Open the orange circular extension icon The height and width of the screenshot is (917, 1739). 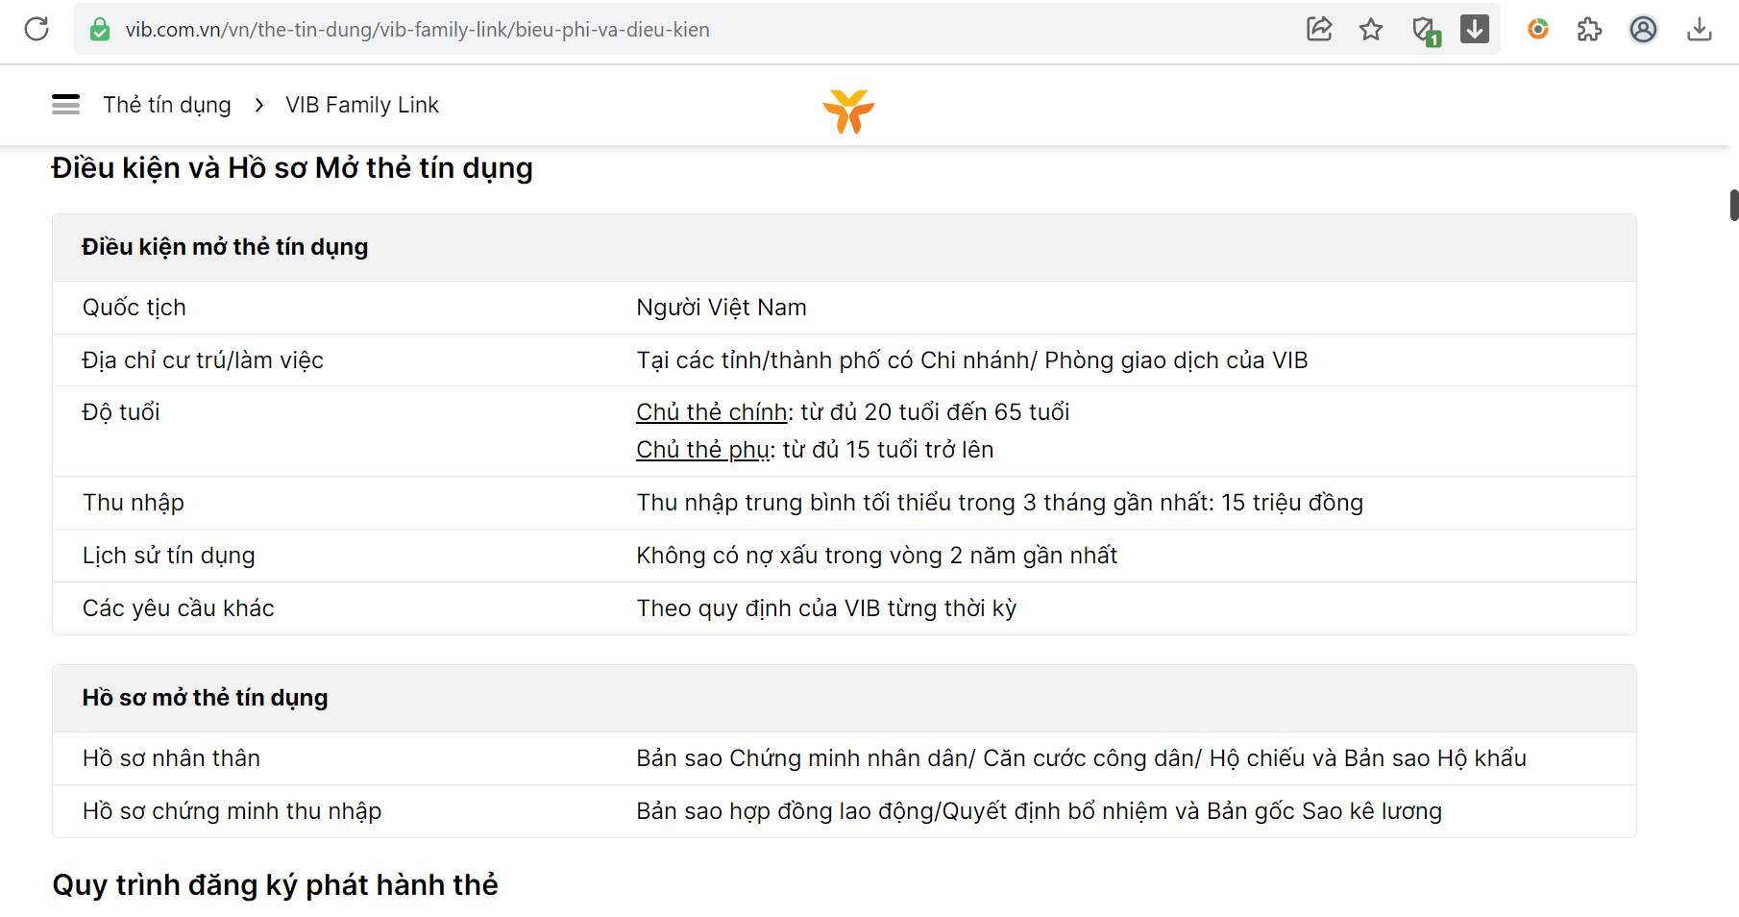click(1538, 29)
